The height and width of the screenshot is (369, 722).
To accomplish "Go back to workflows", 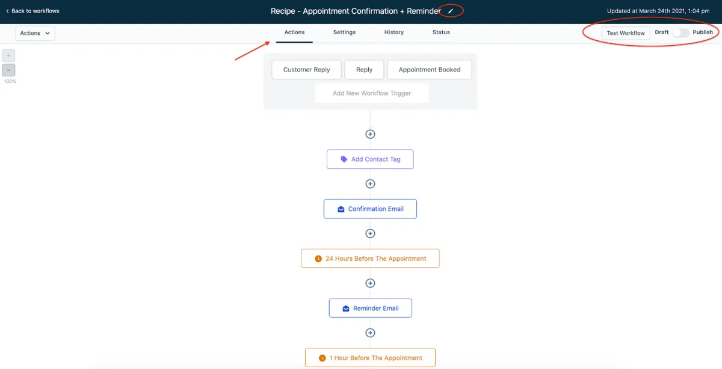I will (x=32, y=11).
